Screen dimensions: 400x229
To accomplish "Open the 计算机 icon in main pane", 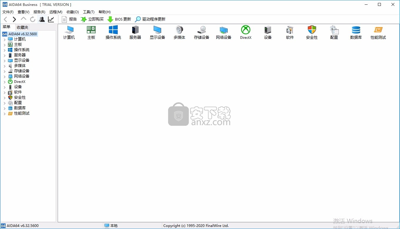I will point(69,32).
